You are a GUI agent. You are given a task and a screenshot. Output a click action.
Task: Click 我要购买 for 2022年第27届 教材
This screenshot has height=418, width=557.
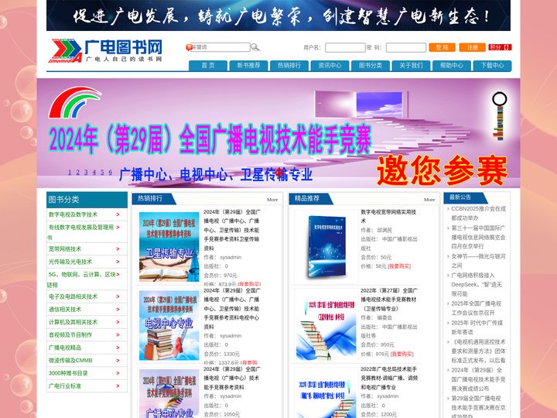tap(402, 354)
